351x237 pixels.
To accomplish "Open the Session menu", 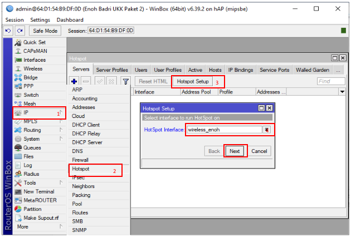I will click(14, 20).
